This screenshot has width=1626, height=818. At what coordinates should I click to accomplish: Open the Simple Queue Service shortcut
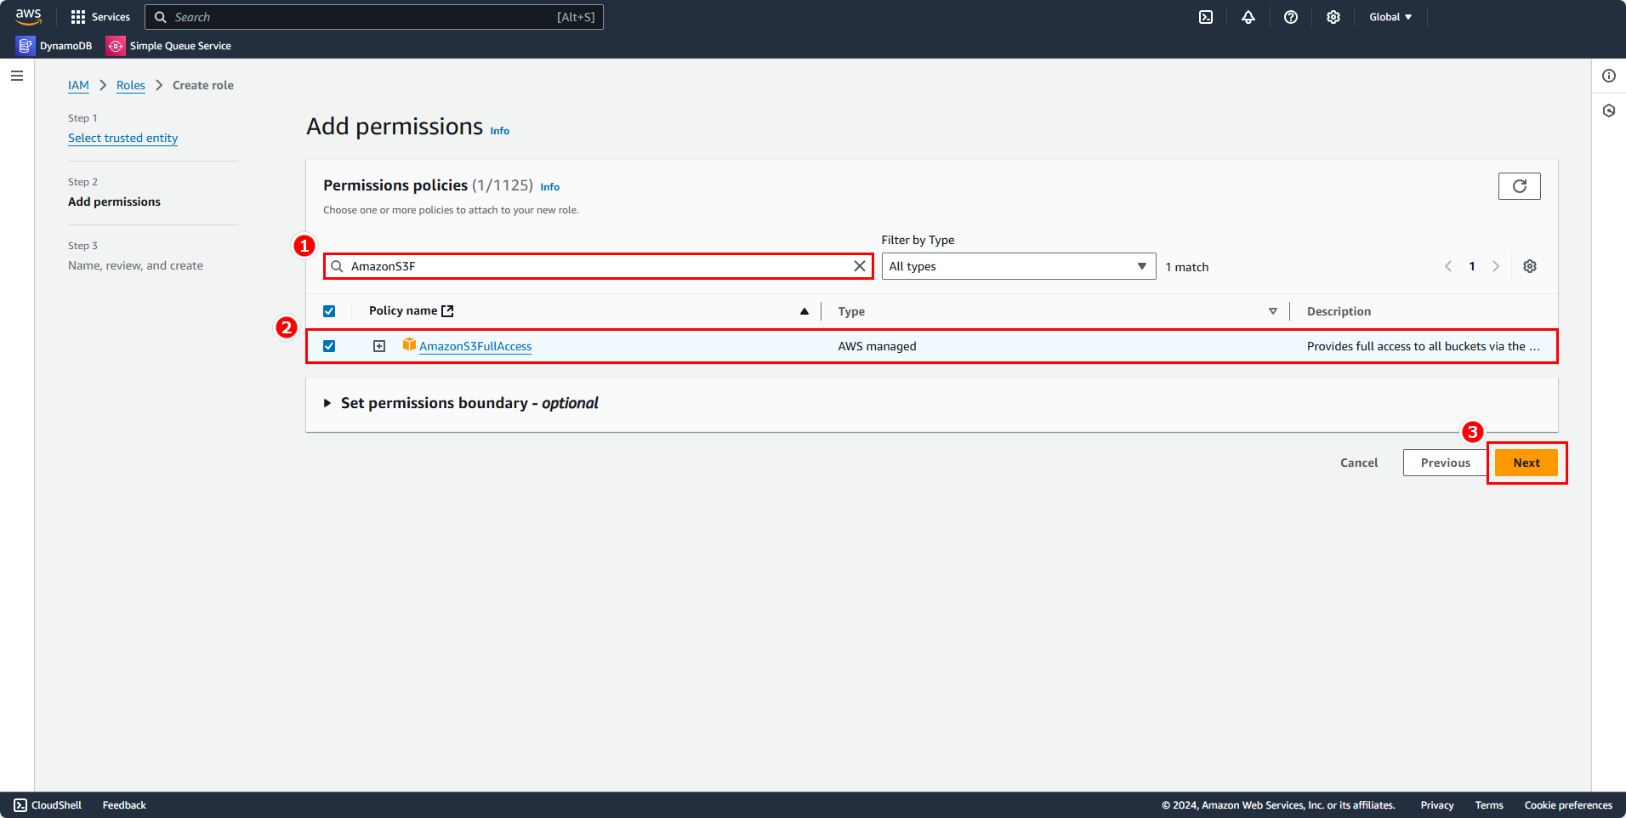coord(168,46)
